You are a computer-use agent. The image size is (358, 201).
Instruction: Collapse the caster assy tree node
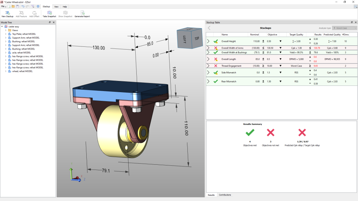tap(3, 26)
